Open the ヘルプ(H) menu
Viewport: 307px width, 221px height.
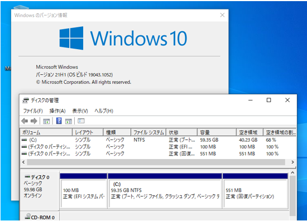(x=104, y=111)
